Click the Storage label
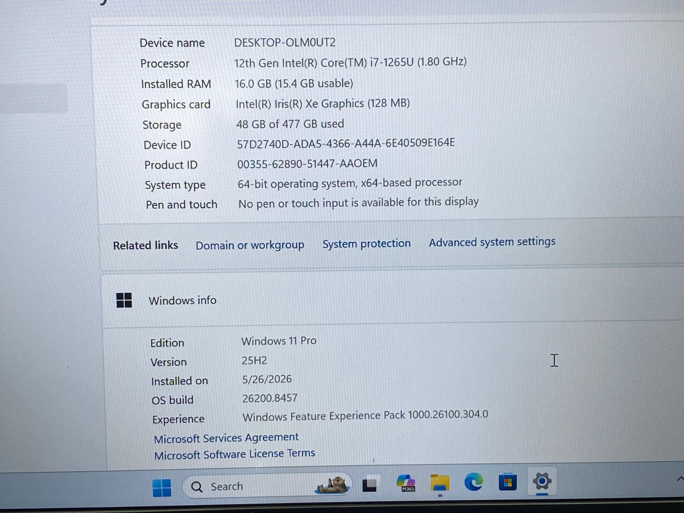This screenshot has width=684, height=513. coord(162,125)
